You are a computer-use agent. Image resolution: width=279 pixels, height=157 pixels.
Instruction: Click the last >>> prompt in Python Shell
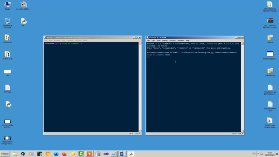149,57
